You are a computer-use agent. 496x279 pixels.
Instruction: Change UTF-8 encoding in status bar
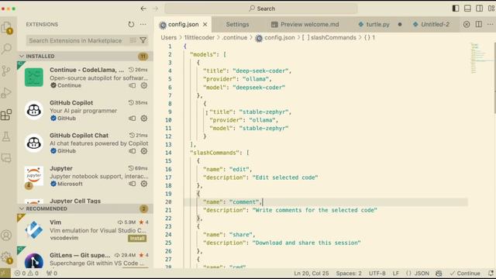pyautogui.click(x=377, y=274)
